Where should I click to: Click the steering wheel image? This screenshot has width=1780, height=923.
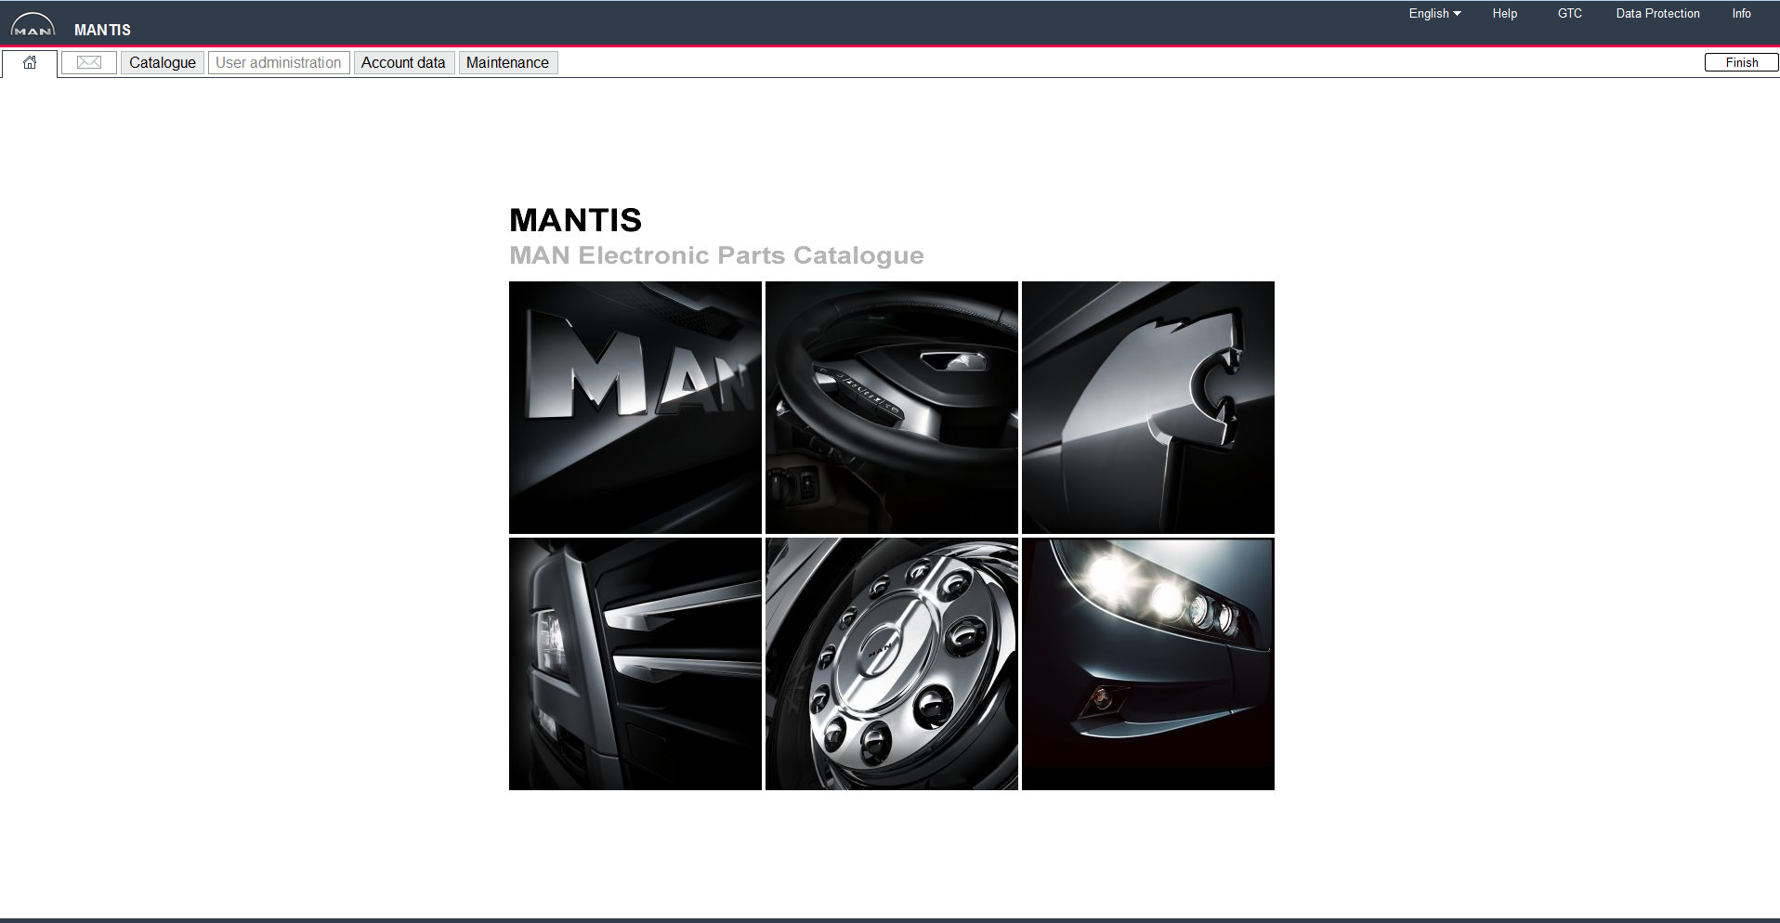tap(892, 408)
